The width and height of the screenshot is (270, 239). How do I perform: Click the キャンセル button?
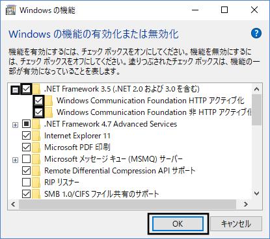pyautogui.click(x=236, y=224)
